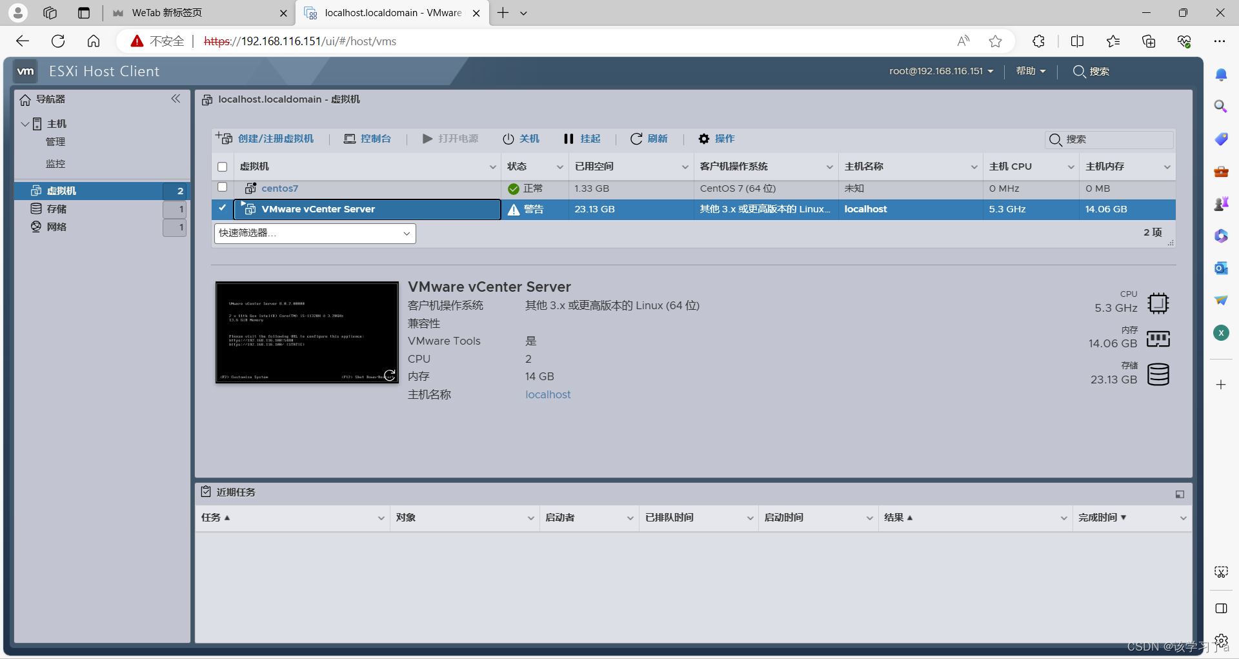
Task: Select Monitor (监控) in navigator
Action: [55, 164]
